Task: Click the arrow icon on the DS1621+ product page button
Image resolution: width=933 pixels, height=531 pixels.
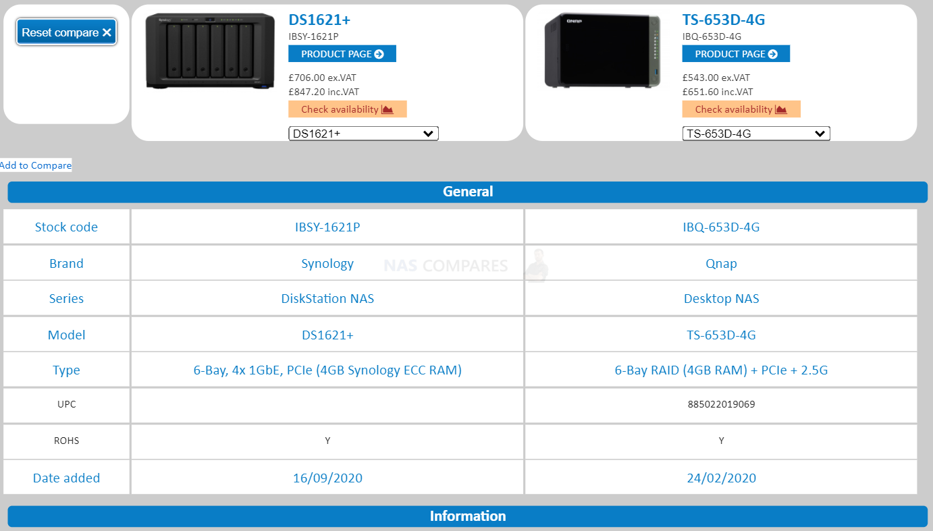Action: (379, 54)
